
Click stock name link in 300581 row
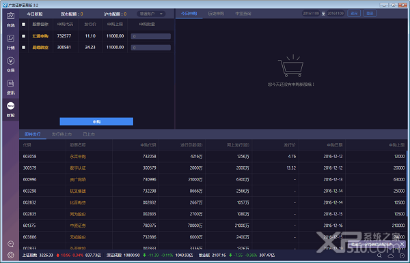point(40,48)
